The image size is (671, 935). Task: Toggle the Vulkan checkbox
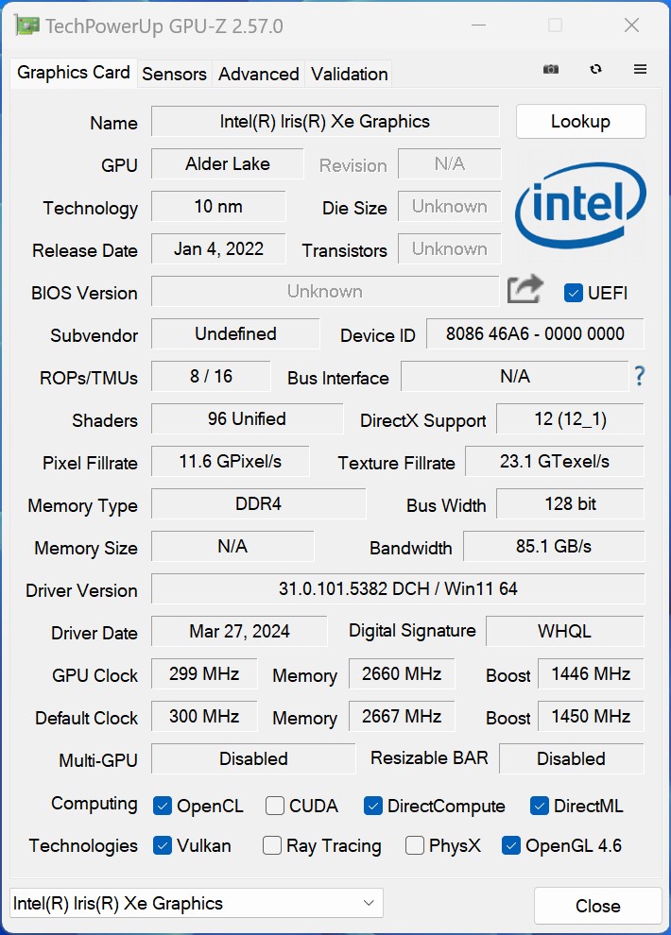pyautogui.click(x=163, y=845)
